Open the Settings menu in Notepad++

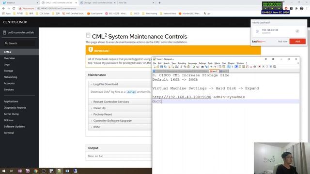tap(202, 63)
